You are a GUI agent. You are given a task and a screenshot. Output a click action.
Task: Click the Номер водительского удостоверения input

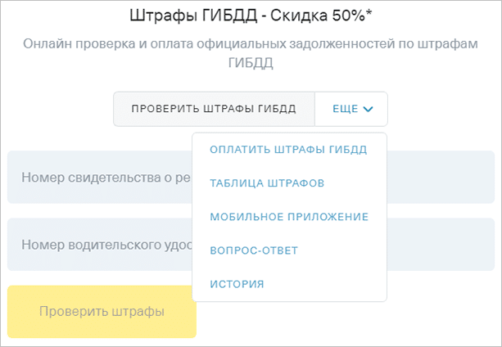pyautogui.click(x=98, y=244)
